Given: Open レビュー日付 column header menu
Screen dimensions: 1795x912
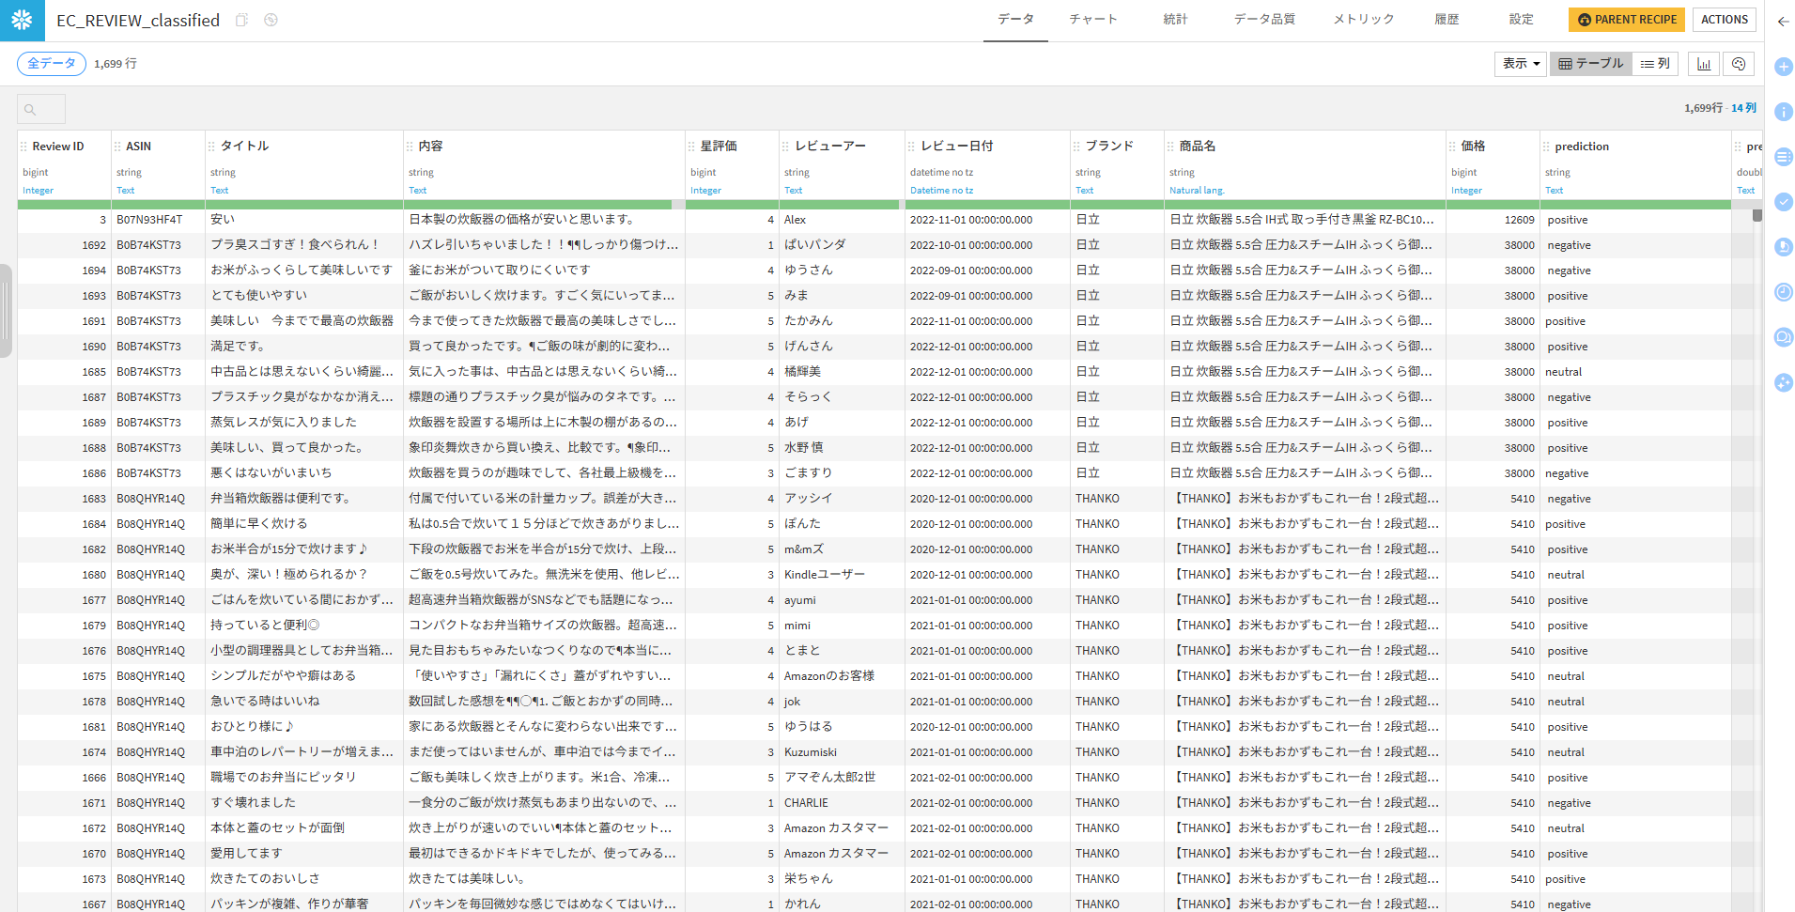Looking at the screenshot, I should [x=957, y=147].
